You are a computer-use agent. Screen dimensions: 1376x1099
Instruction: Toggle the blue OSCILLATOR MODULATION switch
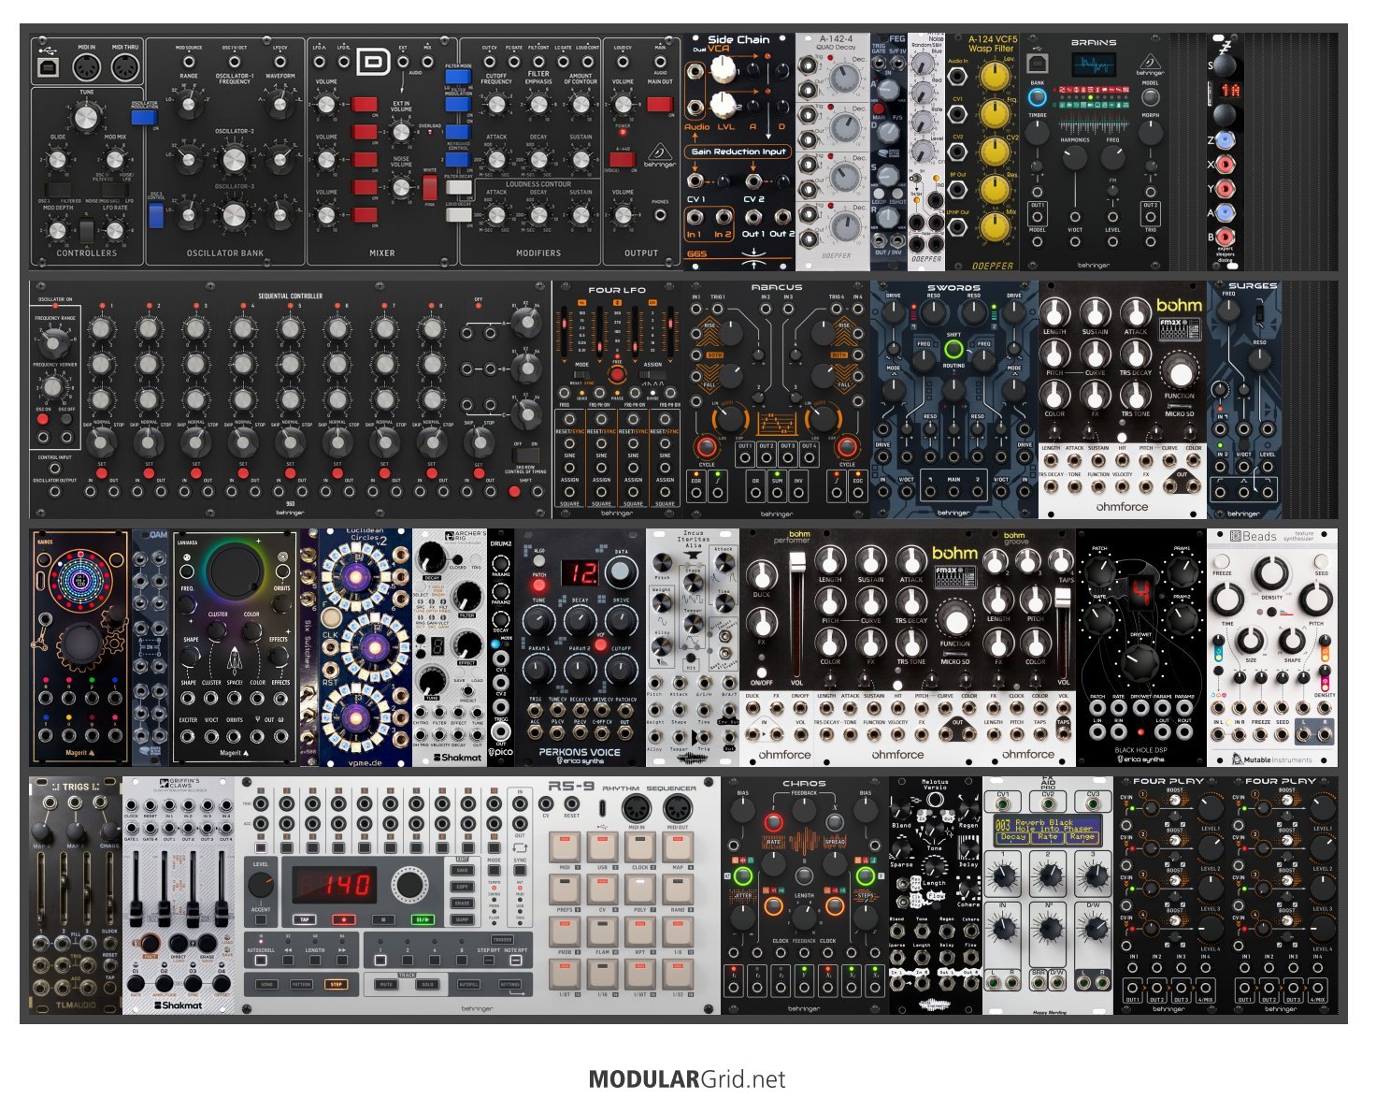(x=144, y=116)
